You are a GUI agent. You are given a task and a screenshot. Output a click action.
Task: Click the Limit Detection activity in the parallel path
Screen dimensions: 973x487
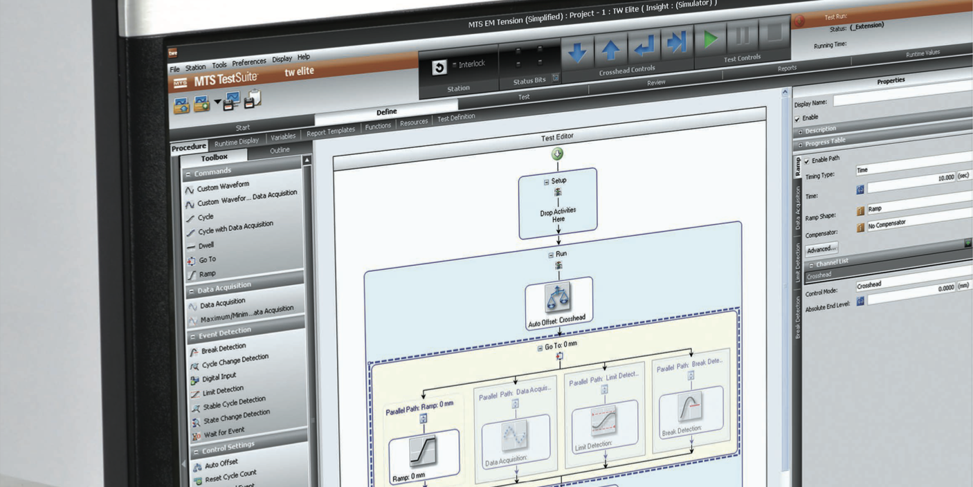tap(605, 426)
